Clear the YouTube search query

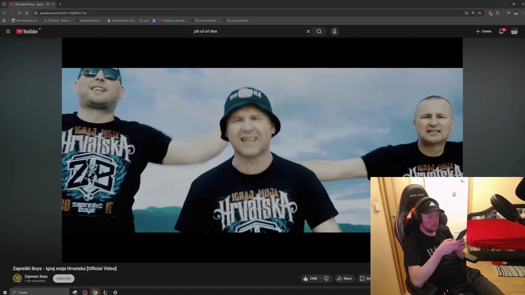coord(308,31)
